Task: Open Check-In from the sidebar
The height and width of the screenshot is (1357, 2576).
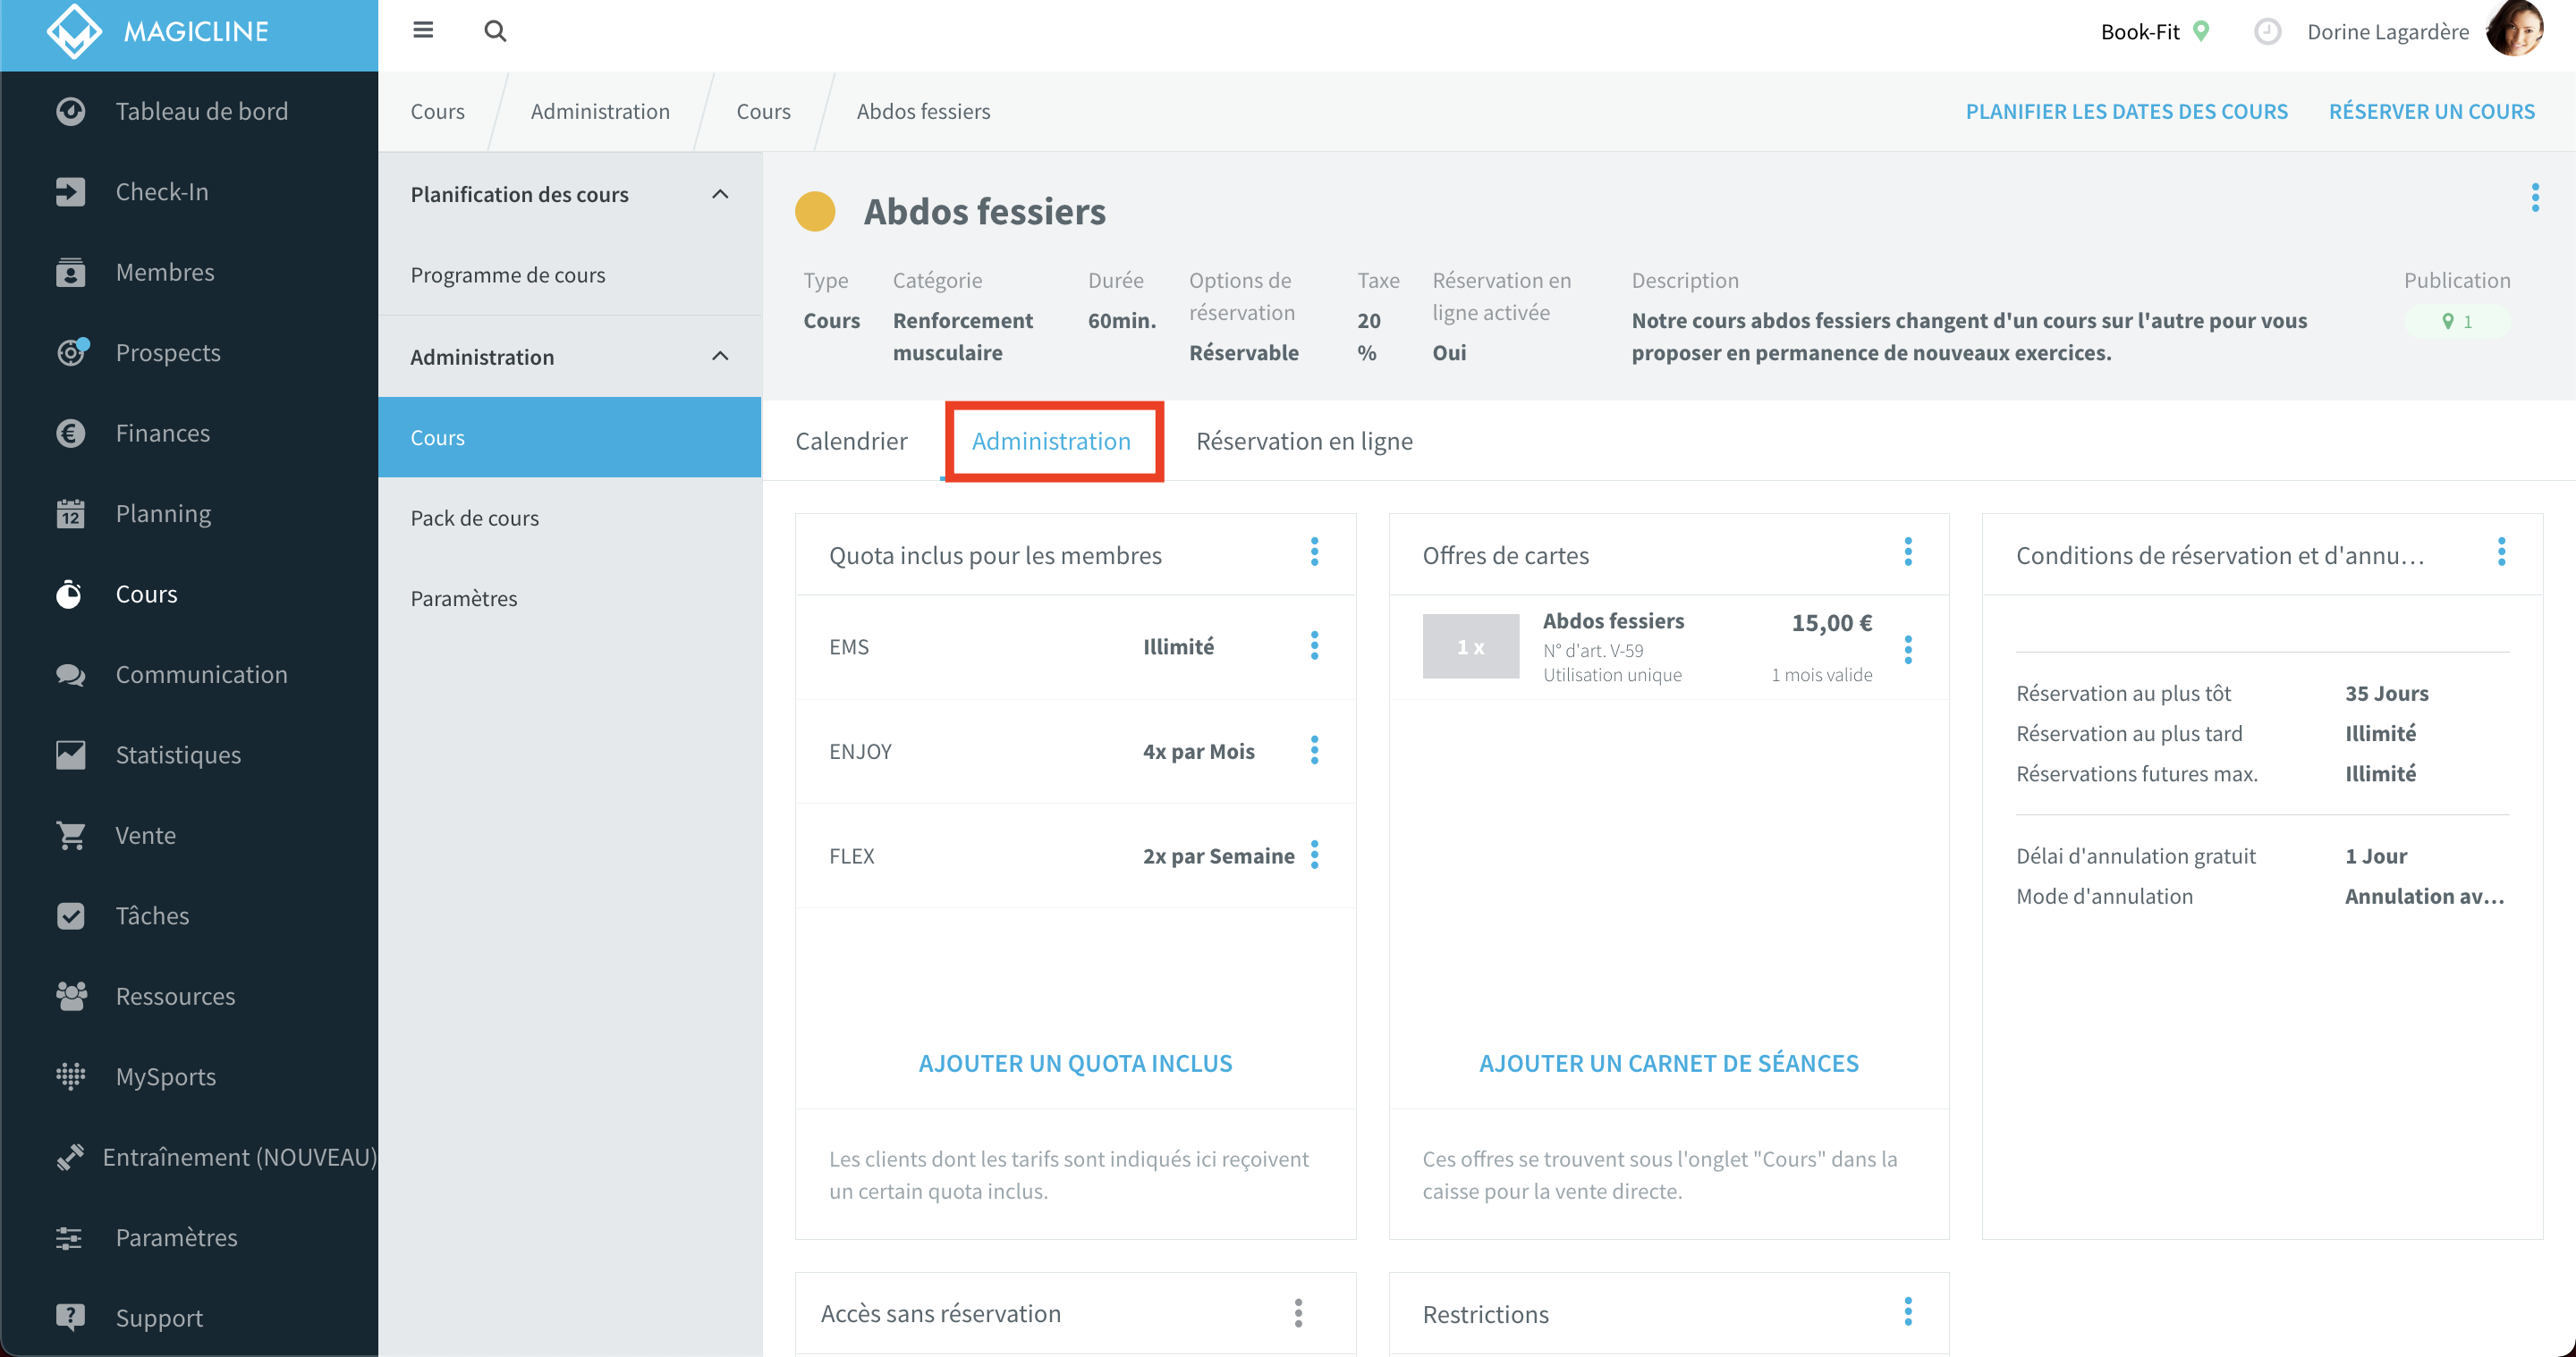Action: click(x=162, y=191)
